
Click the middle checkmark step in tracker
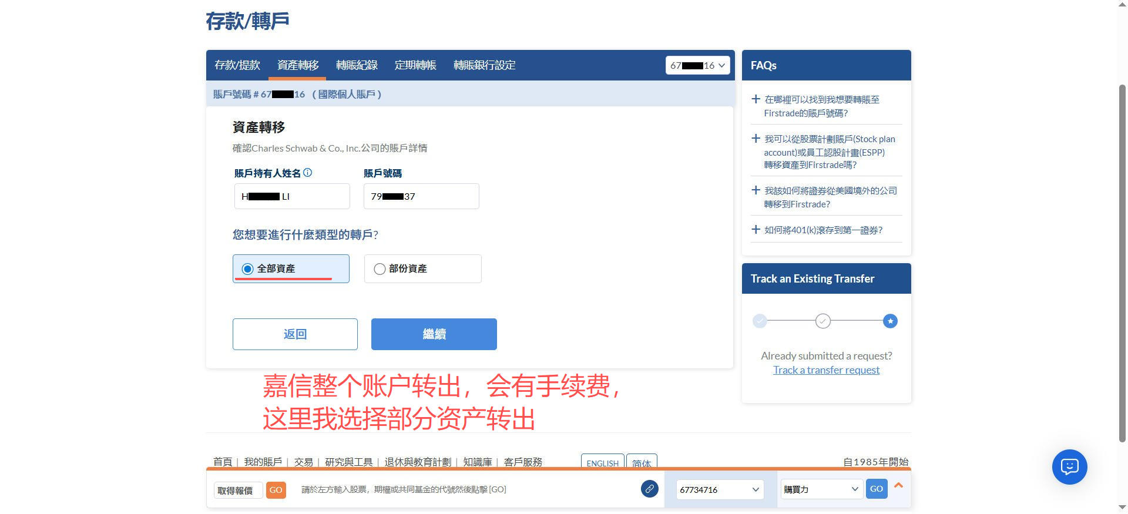point(822,321)
